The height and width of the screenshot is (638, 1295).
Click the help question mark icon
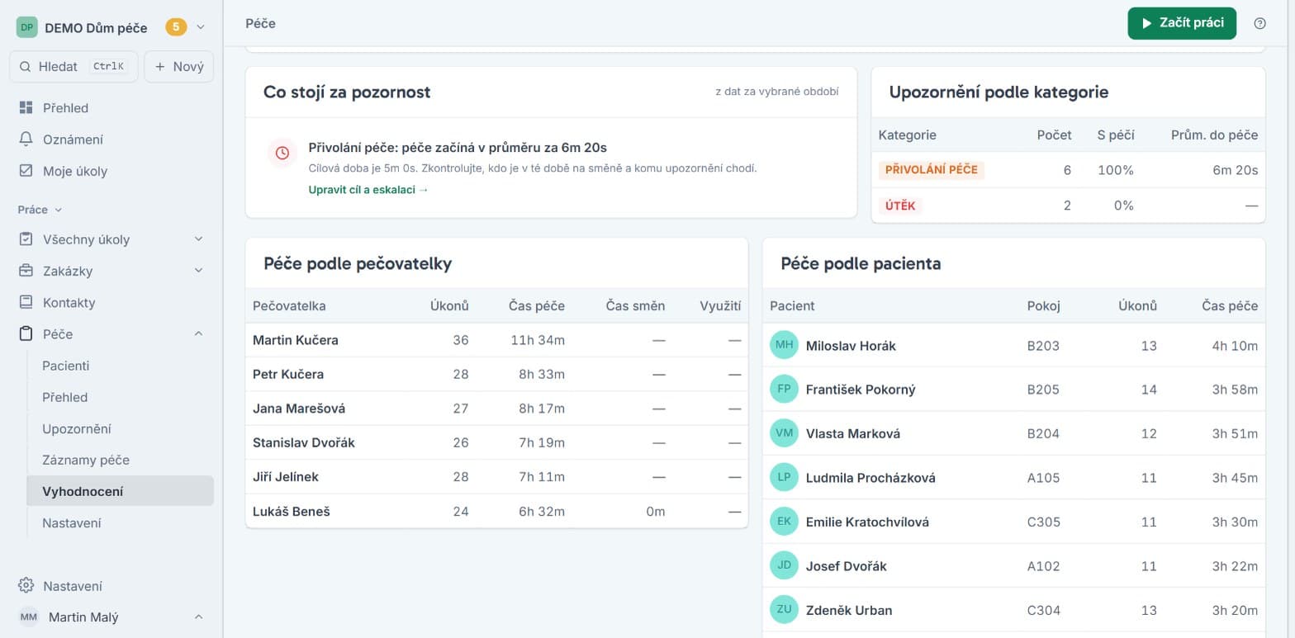coord(1259,23)
